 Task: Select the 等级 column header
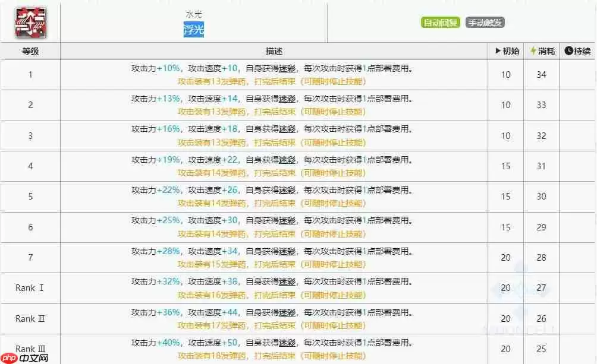pos(30,51)
